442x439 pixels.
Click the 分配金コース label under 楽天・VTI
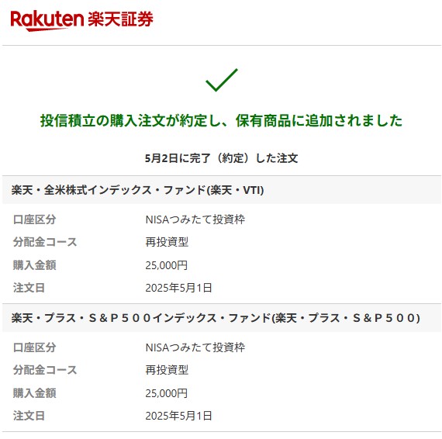(45, 242)
